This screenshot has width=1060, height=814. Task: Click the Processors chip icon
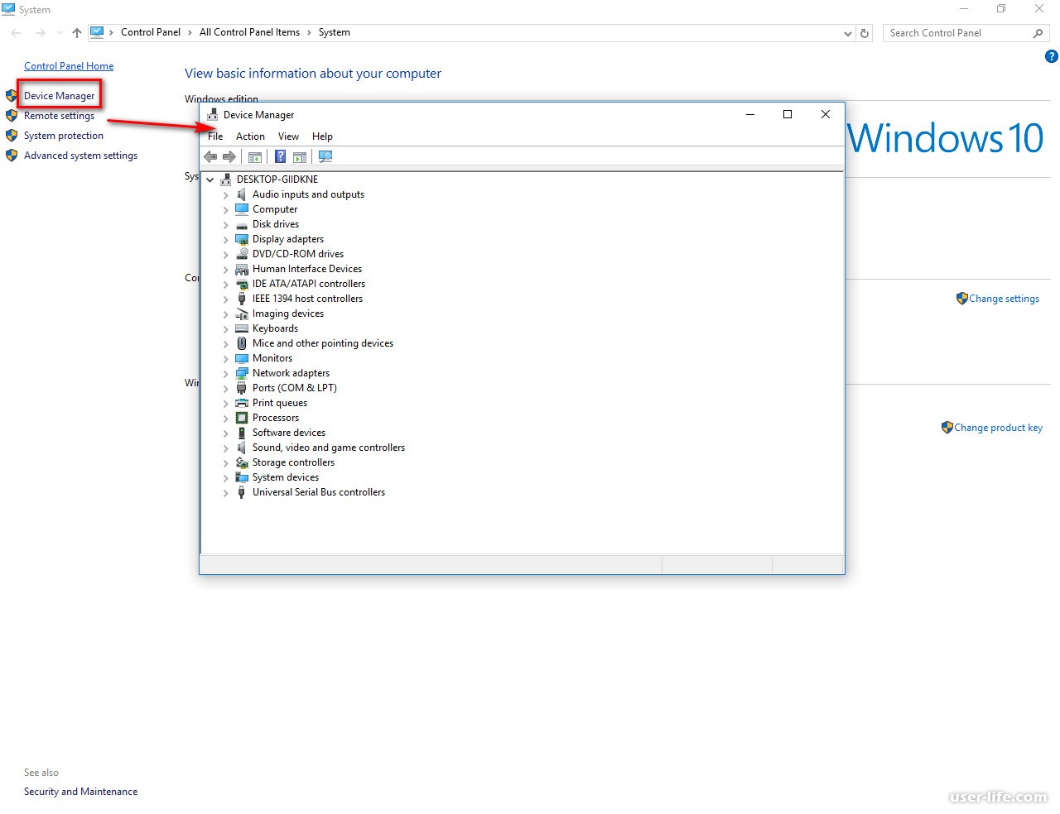click(242, 418)
